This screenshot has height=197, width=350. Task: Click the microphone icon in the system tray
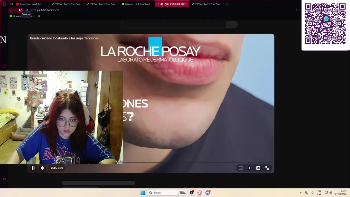(x=312, y=193)
